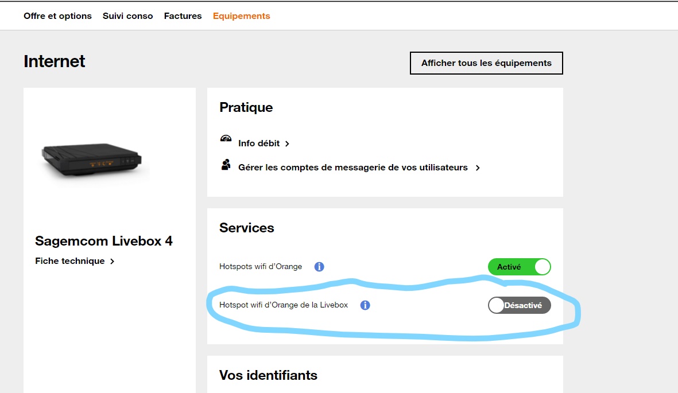678x393 pixels.
Task: Enable Hotspot wifi d'Orange de la Livebox toggle
Action: coord(520,305)
